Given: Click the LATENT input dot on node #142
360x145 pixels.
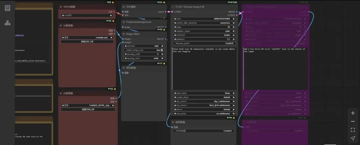Looking at the screenshot, I should (172, 12).
